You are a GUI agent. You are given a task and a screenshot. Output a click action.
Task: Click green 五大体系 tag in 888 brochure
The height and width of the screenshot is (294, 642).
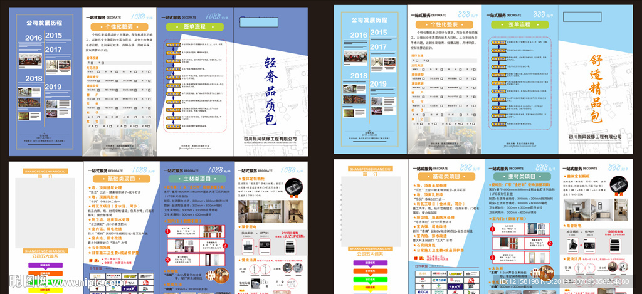(x=370, y=279)
